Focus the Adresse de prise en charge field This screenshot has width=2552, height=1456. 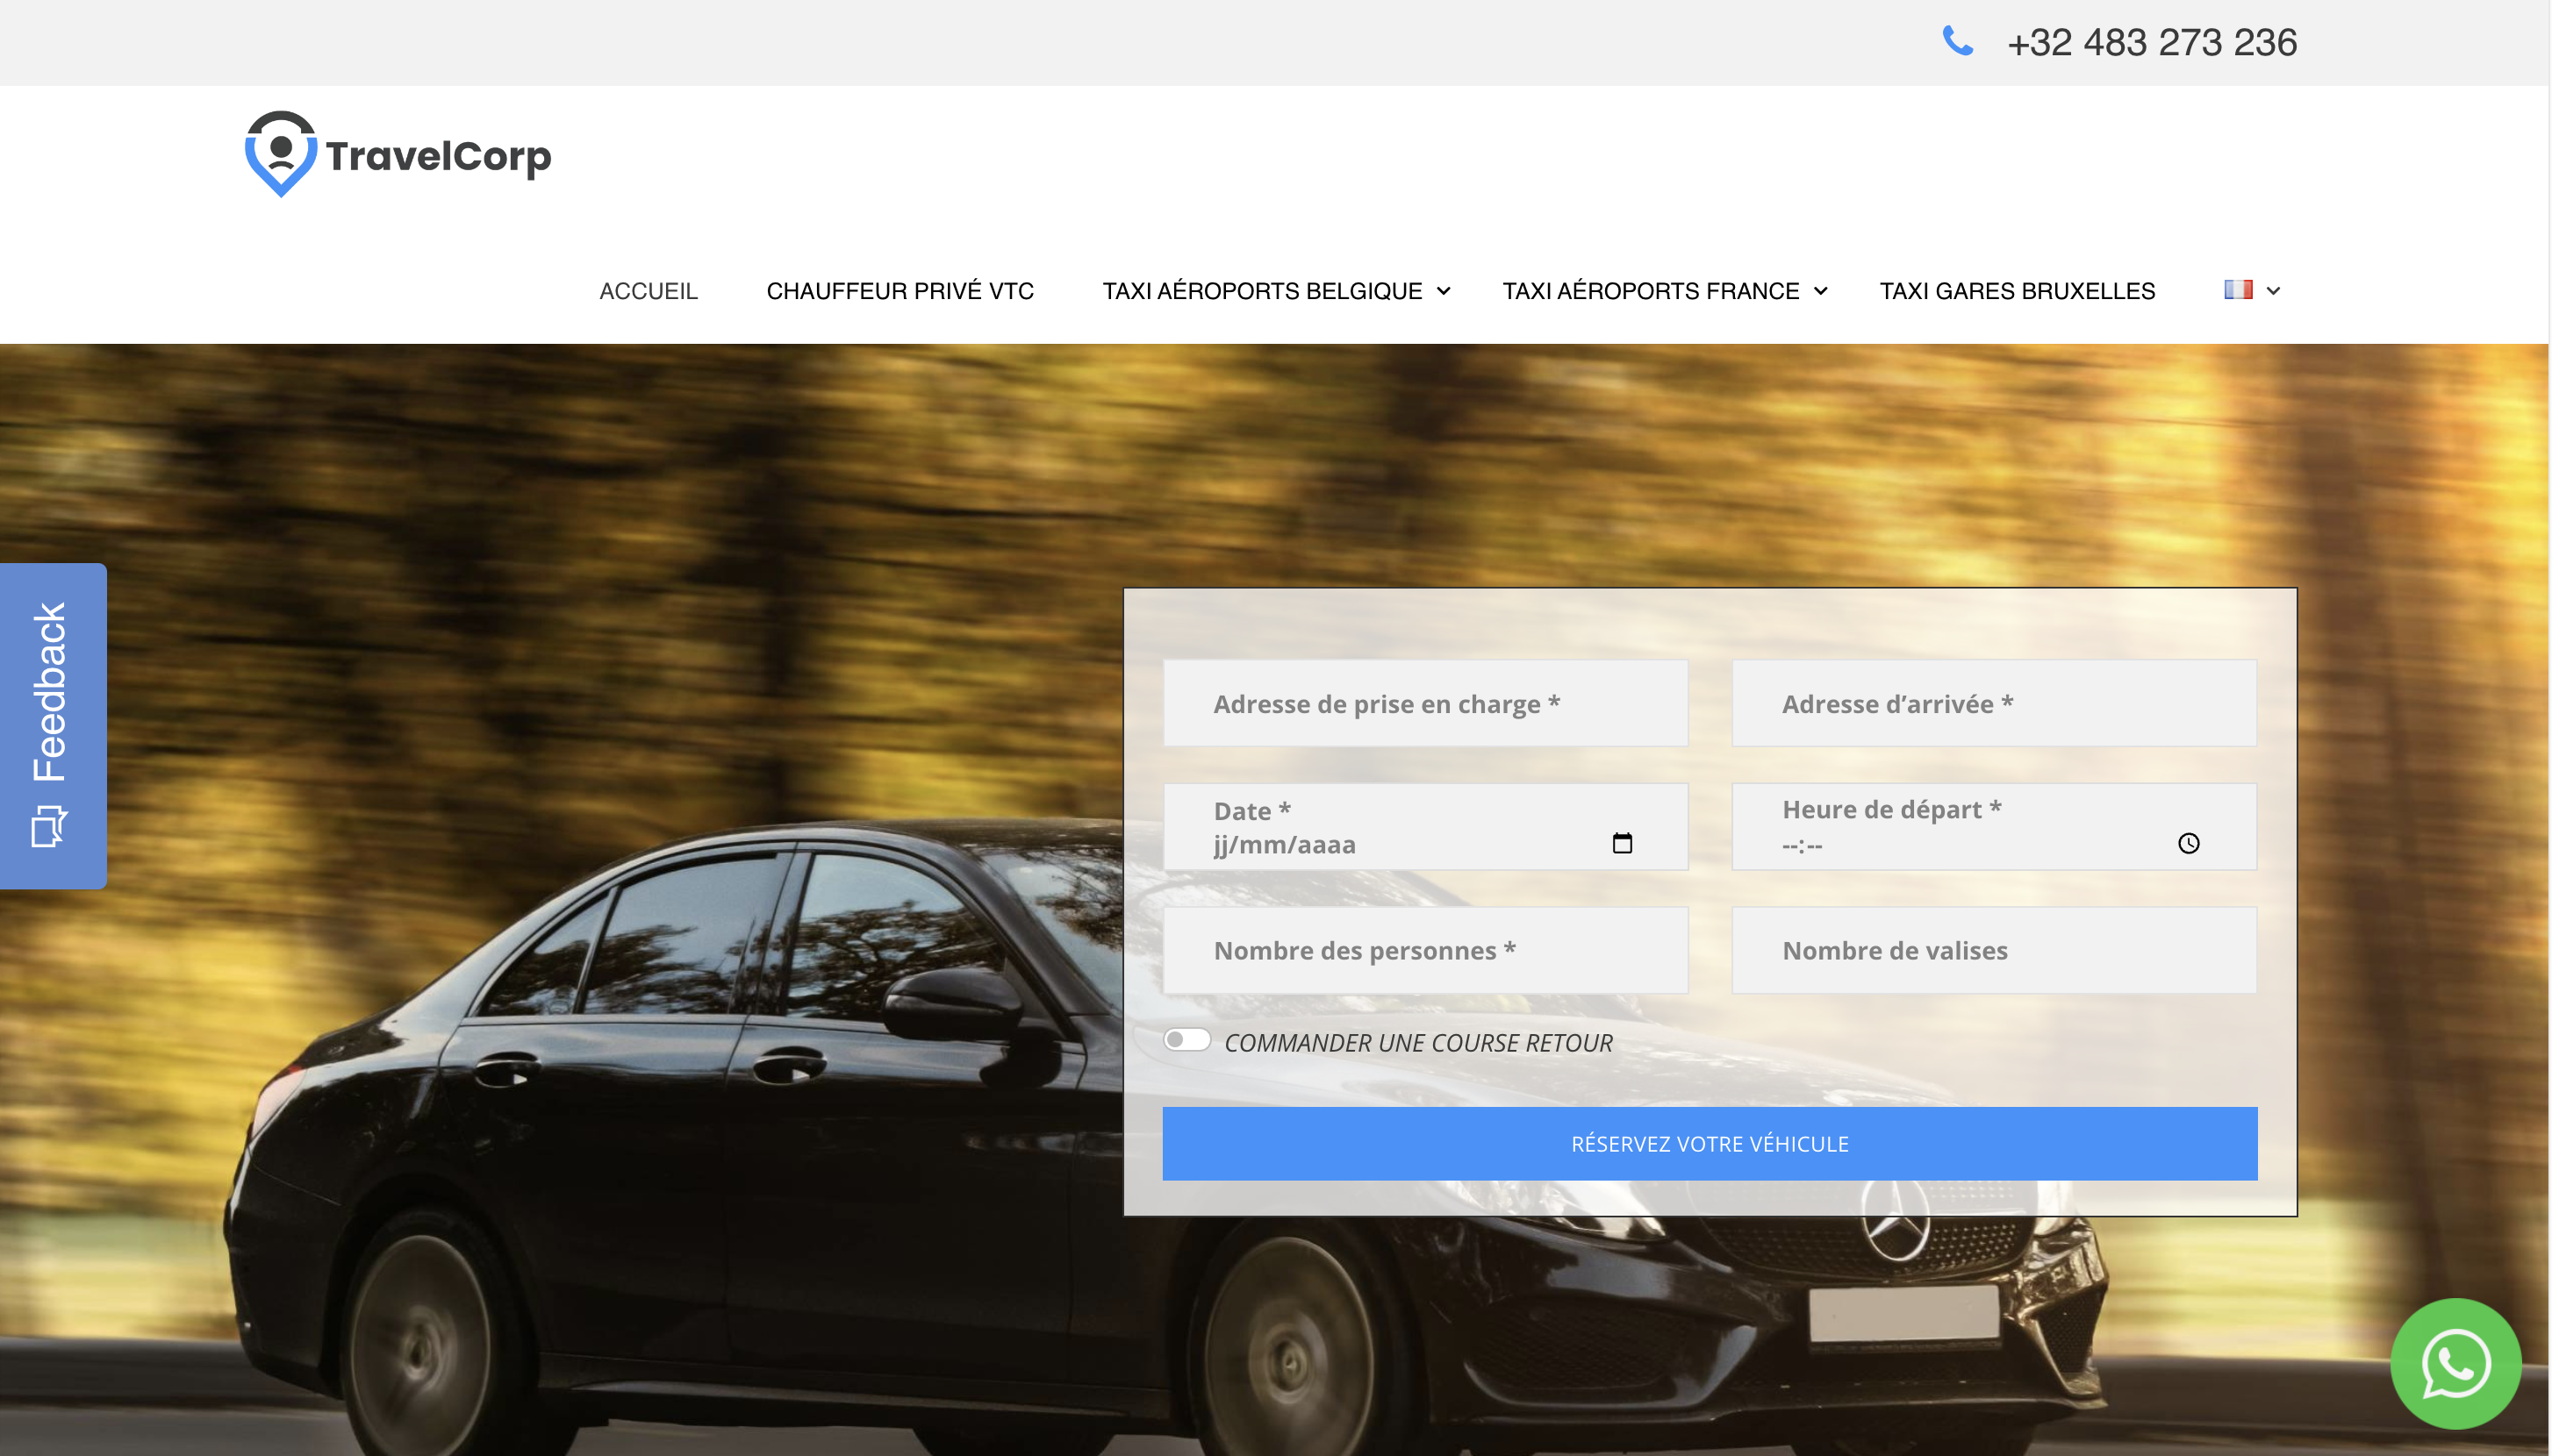(1425, 703)
